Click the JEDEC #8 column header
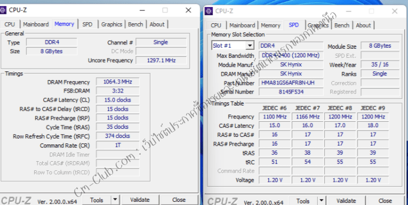Image resolution: width=408 pixels, height=205 pixels. (x=340, y=108)
